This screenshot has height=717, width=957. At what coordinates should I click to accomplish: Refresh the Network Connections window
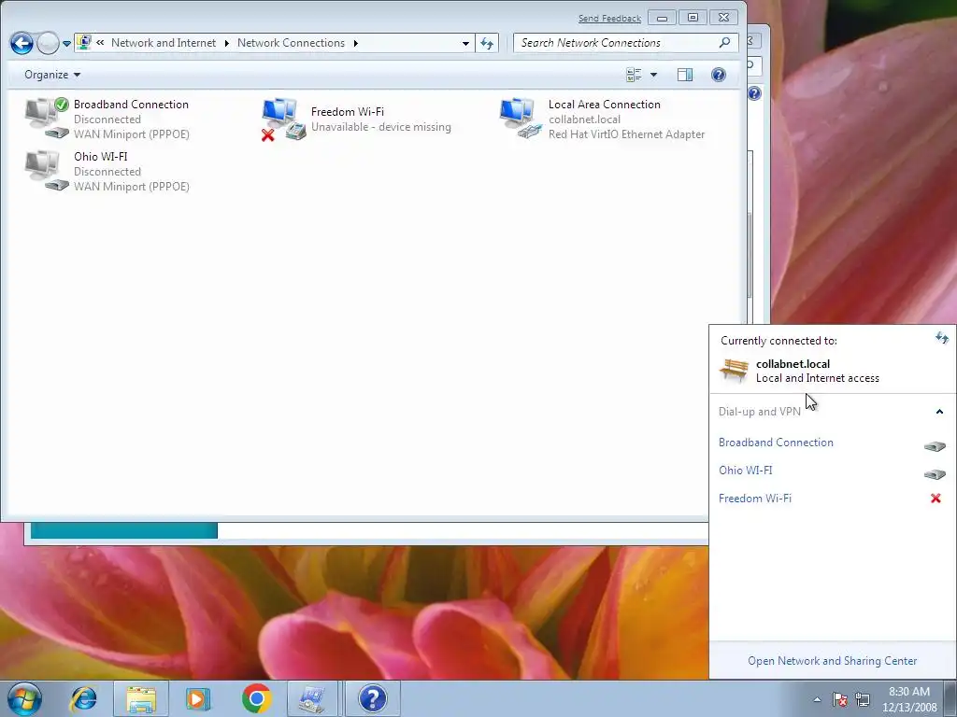tap(486, 43)
